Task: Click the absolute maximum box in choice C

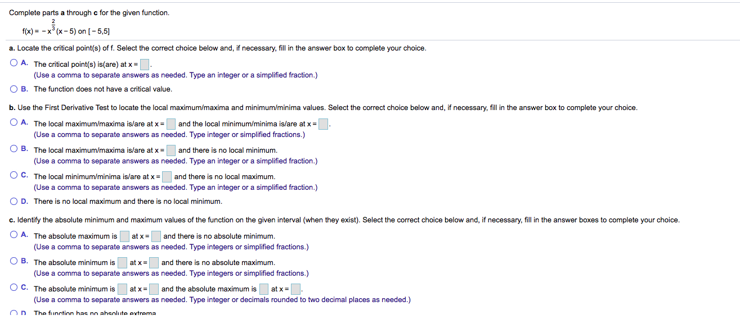Action: [263, 289]
